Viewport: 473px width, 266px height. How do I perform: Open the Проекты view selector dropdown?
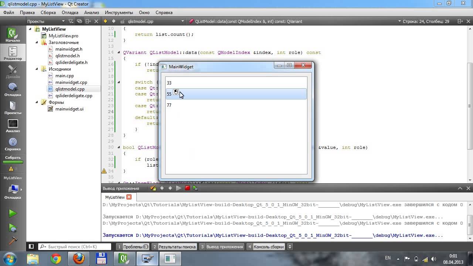(x=47, y=21)
